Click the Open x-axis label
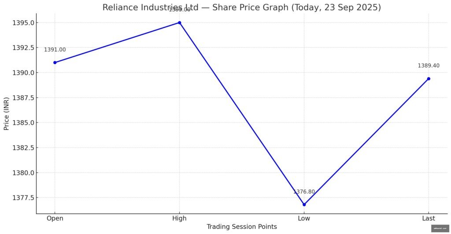 coord(55,219)
